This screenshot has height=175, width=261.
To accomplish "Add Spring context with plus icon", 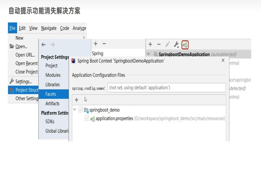I will tap(150, 44).
